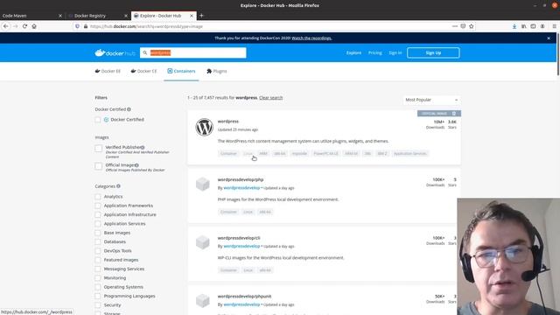Open the Firefox home page icon
Screen dimensions: 560x315
pos(34,26)
